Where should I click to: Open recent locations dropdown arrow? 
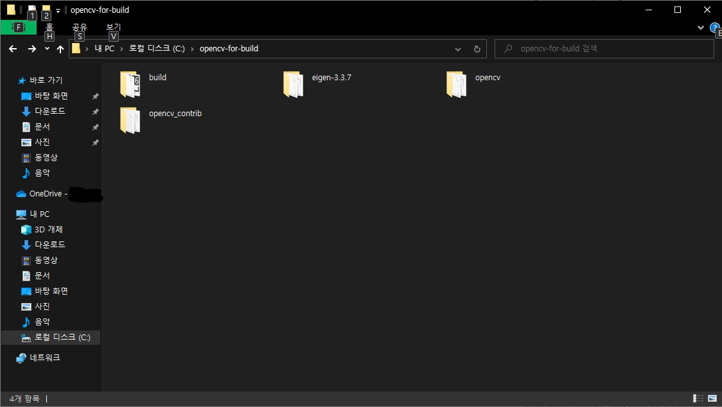click(x=47, y=48)
